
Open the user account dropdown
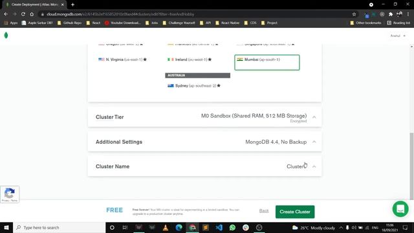click(x=398, y=36)
